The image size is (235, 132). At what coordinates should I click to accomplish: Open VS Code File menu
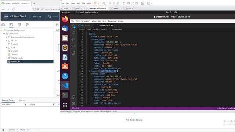(x=72, y=21)
